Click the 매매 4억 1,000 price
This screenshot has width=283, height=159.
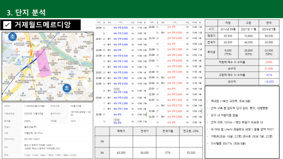[x=121, y=92]
